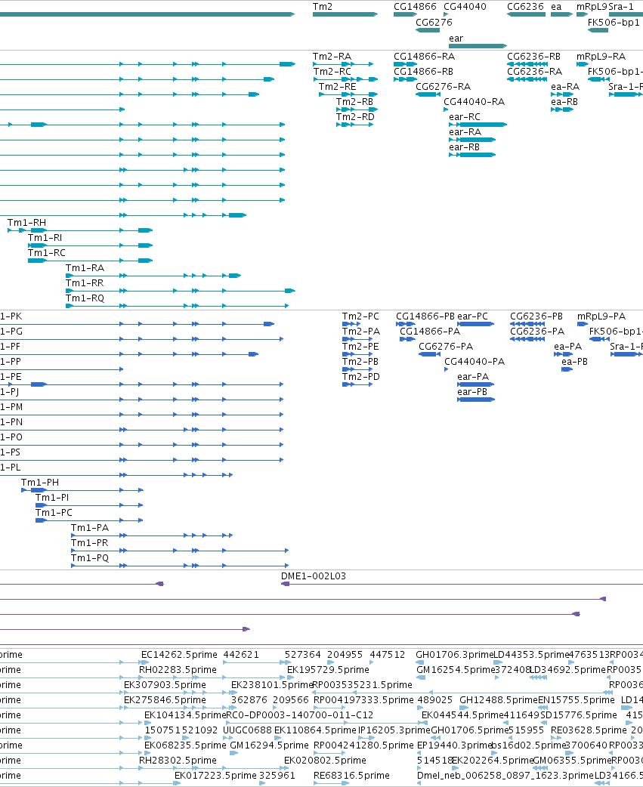Select transcript CG14866-RB
Screen dimensions: 643x787
[x=406, y=79]
